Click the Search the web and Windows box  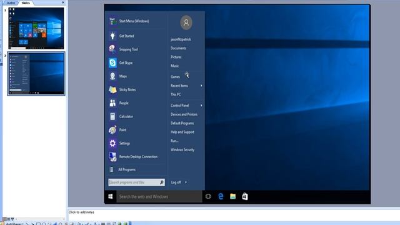tap(159, 196)
